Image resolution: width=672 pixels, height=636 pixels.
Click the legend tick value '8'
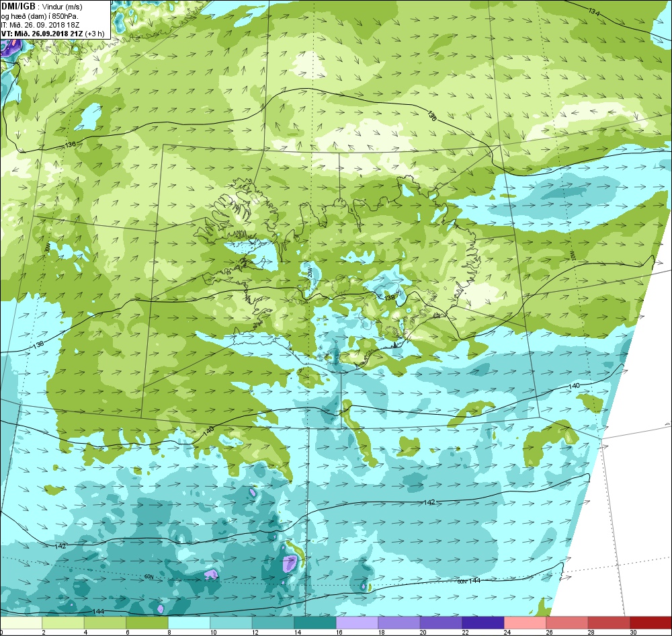170,632
